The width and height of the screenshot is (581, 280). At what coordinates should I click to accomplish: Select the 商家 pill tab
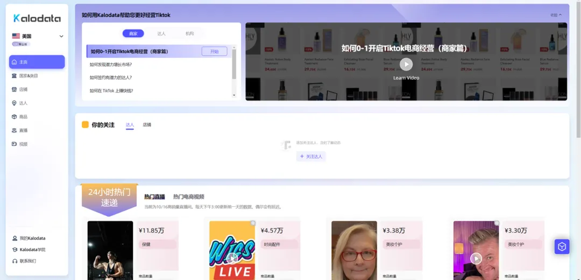tap(133, 33)
